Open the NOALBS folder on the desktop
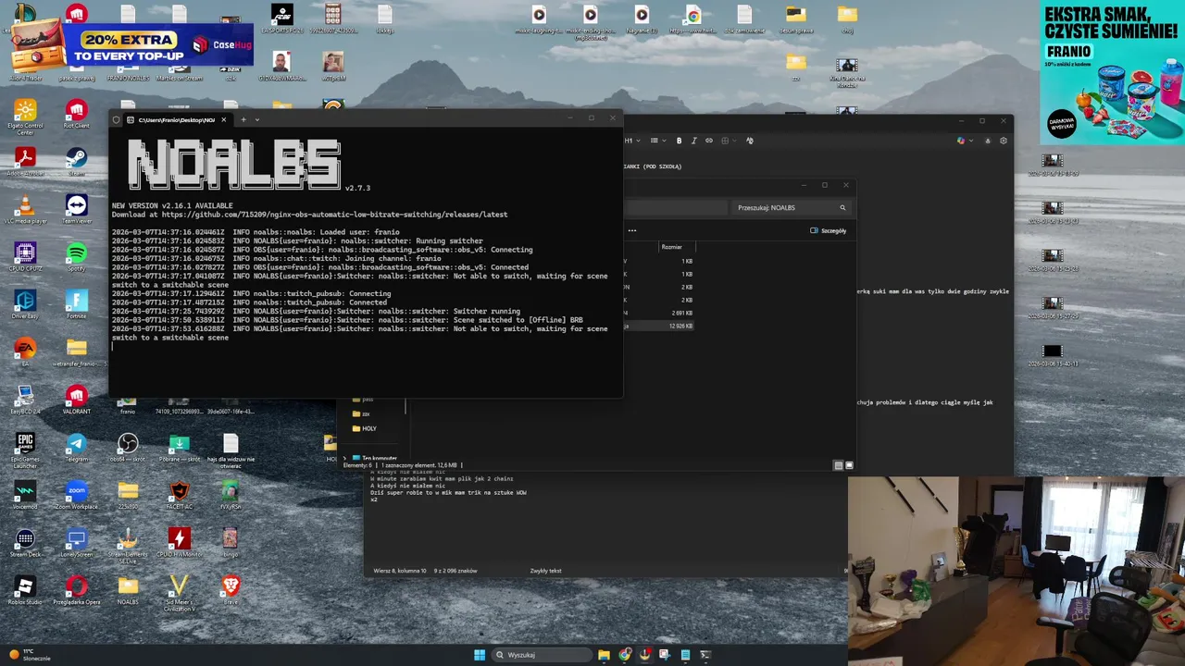The height and width of the screenshot is (666, 1185). tap(128, 591)
